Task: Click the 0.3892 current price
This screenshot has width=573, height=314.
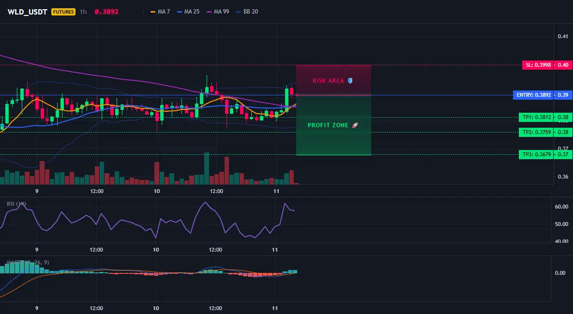Action: [106, 12]
